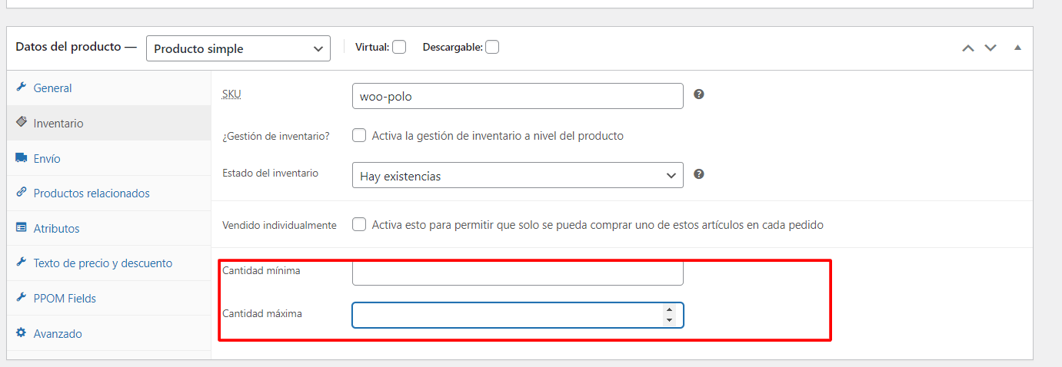The height and width of the screenshot is (367, 1062).
Task: Click the PPOM Fields wrench icon
Action: pos(22,298)
